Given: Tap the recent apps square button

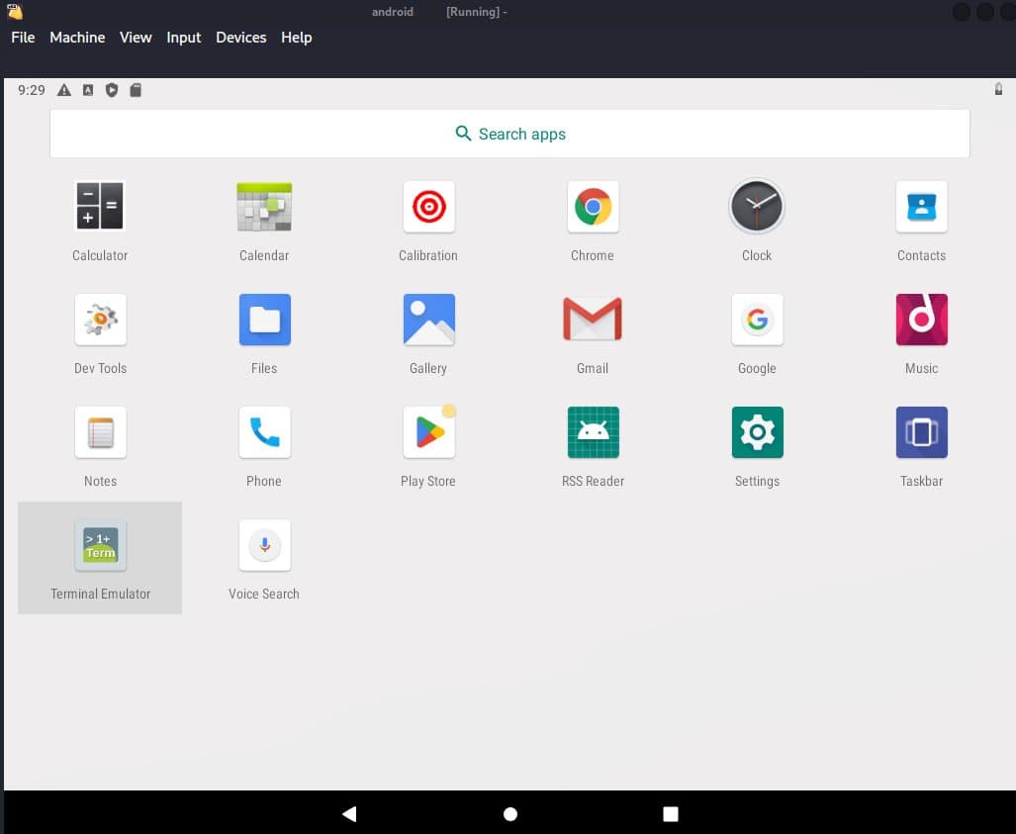Looking at the screenshot, I should coord(671,814).
